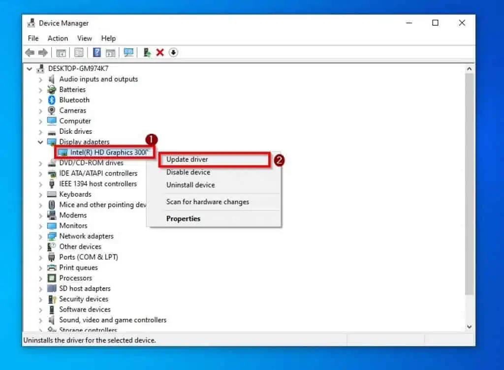Image resolution: width=504 pixels, height=370 pixels.
Task: Click the vertical scrollbar thumb
Action: pyautogui.click(x=469, y=185)
